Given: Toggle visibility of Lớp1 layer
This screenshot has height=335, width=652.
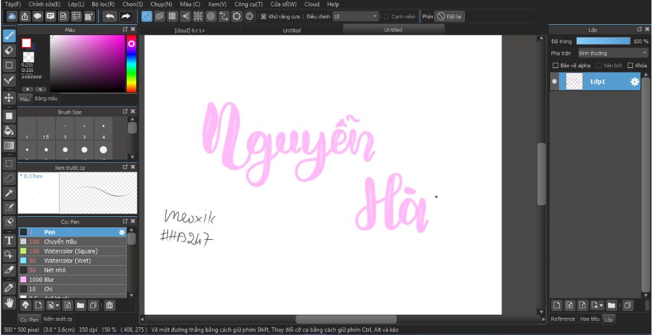Looking at the screenshot, I should click(555, 82).
